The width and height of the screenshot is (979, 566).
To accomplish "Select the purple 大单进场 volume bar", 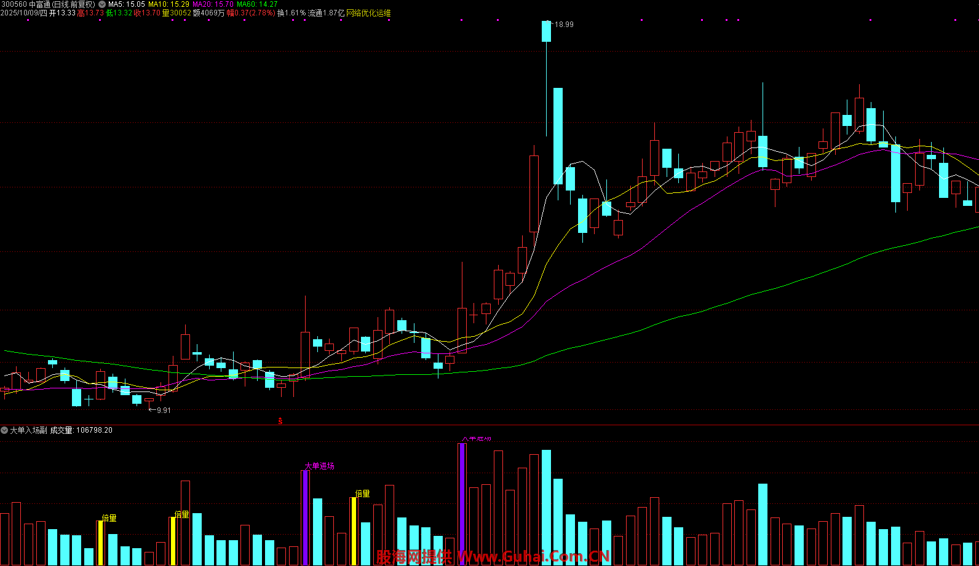I will 305,517.
